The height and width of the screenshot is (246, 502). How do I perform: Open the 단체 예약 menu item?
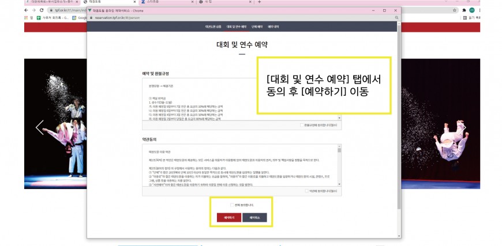point(257,27)
